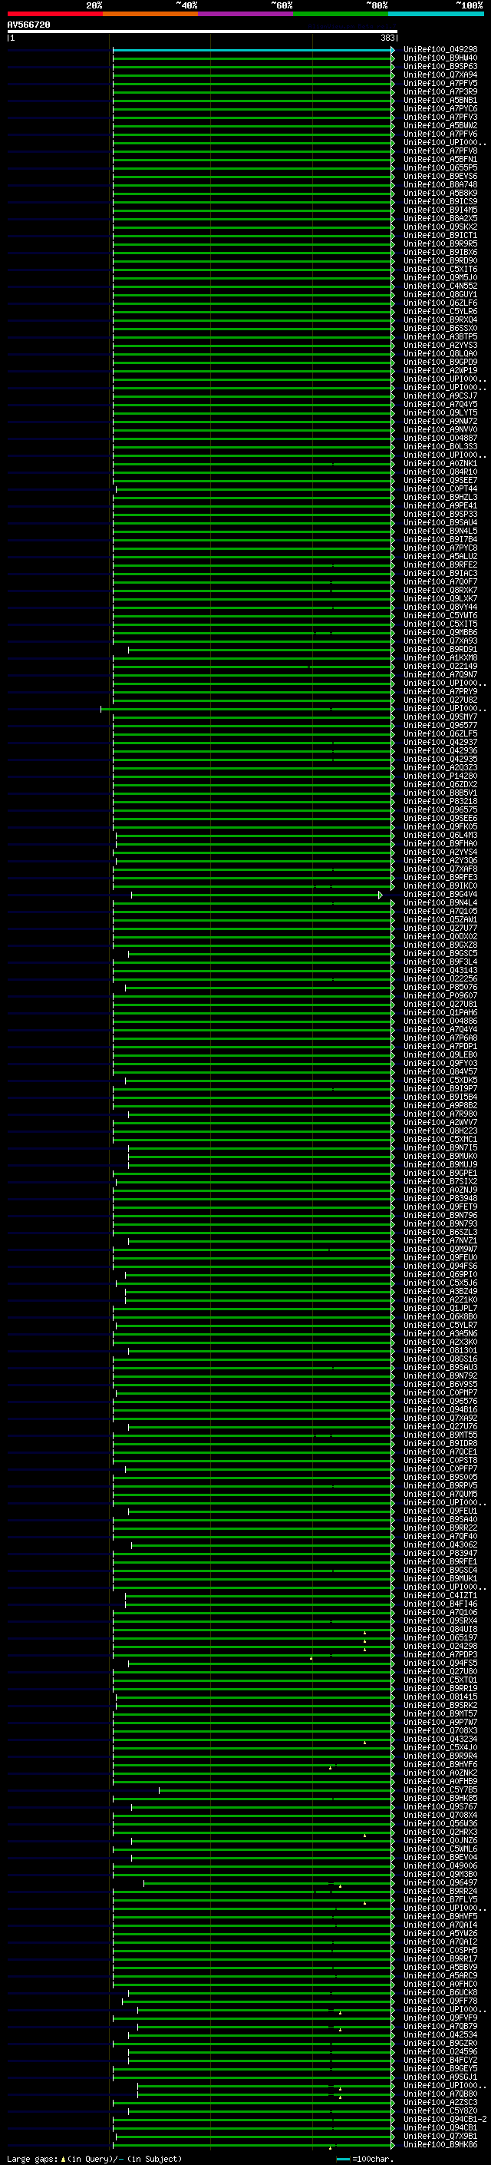The image size is (491, 2165).
Task: Open hit UniRef100_B9GPE1
Action: (x=440, y=1174)
